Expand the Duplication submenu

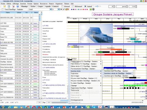(86, 73)
